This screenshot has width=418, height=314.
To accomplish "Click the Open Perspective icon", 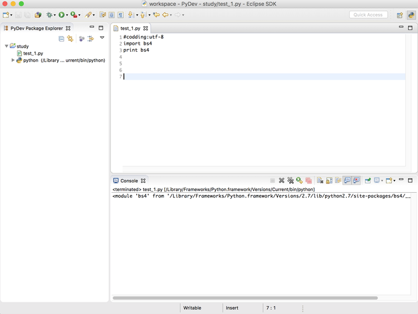I will coord(399,15).
